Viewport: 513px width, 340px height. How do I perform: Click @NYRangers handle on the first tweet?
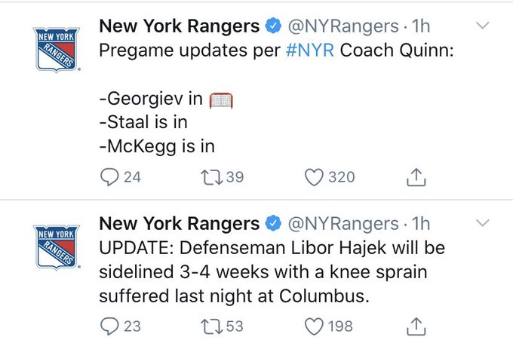click(344, 26)
